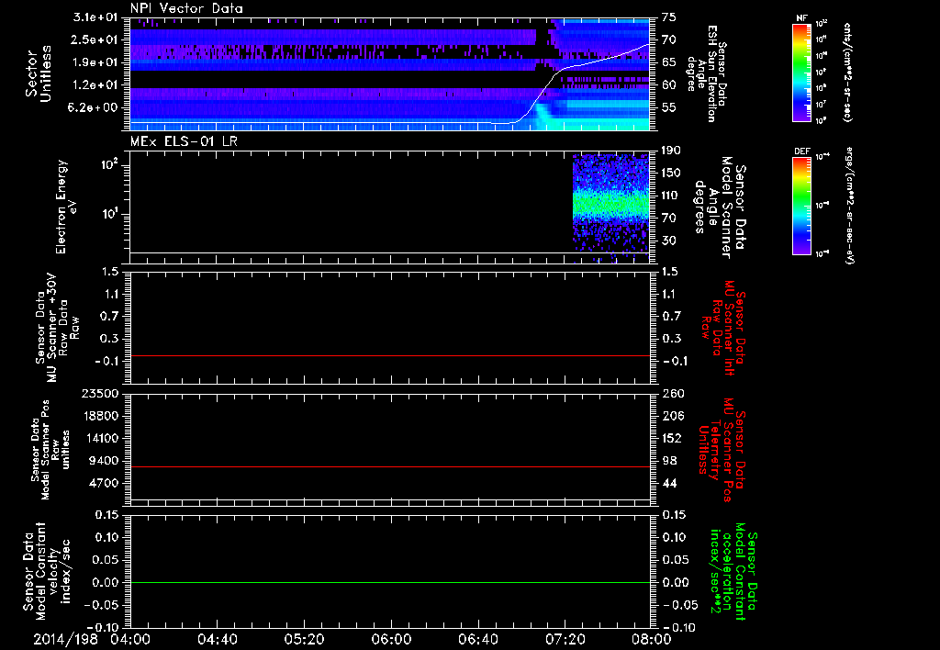Click the 'ESH Sun Elevation Angle' right label
This screenshot has height=650, width=940.
pos(708,73)
